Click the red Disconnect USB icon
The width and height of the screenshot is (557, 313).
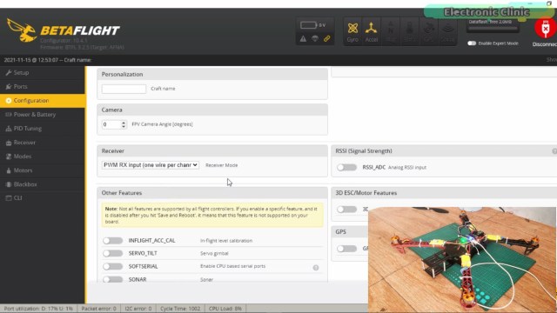[546, 29]
